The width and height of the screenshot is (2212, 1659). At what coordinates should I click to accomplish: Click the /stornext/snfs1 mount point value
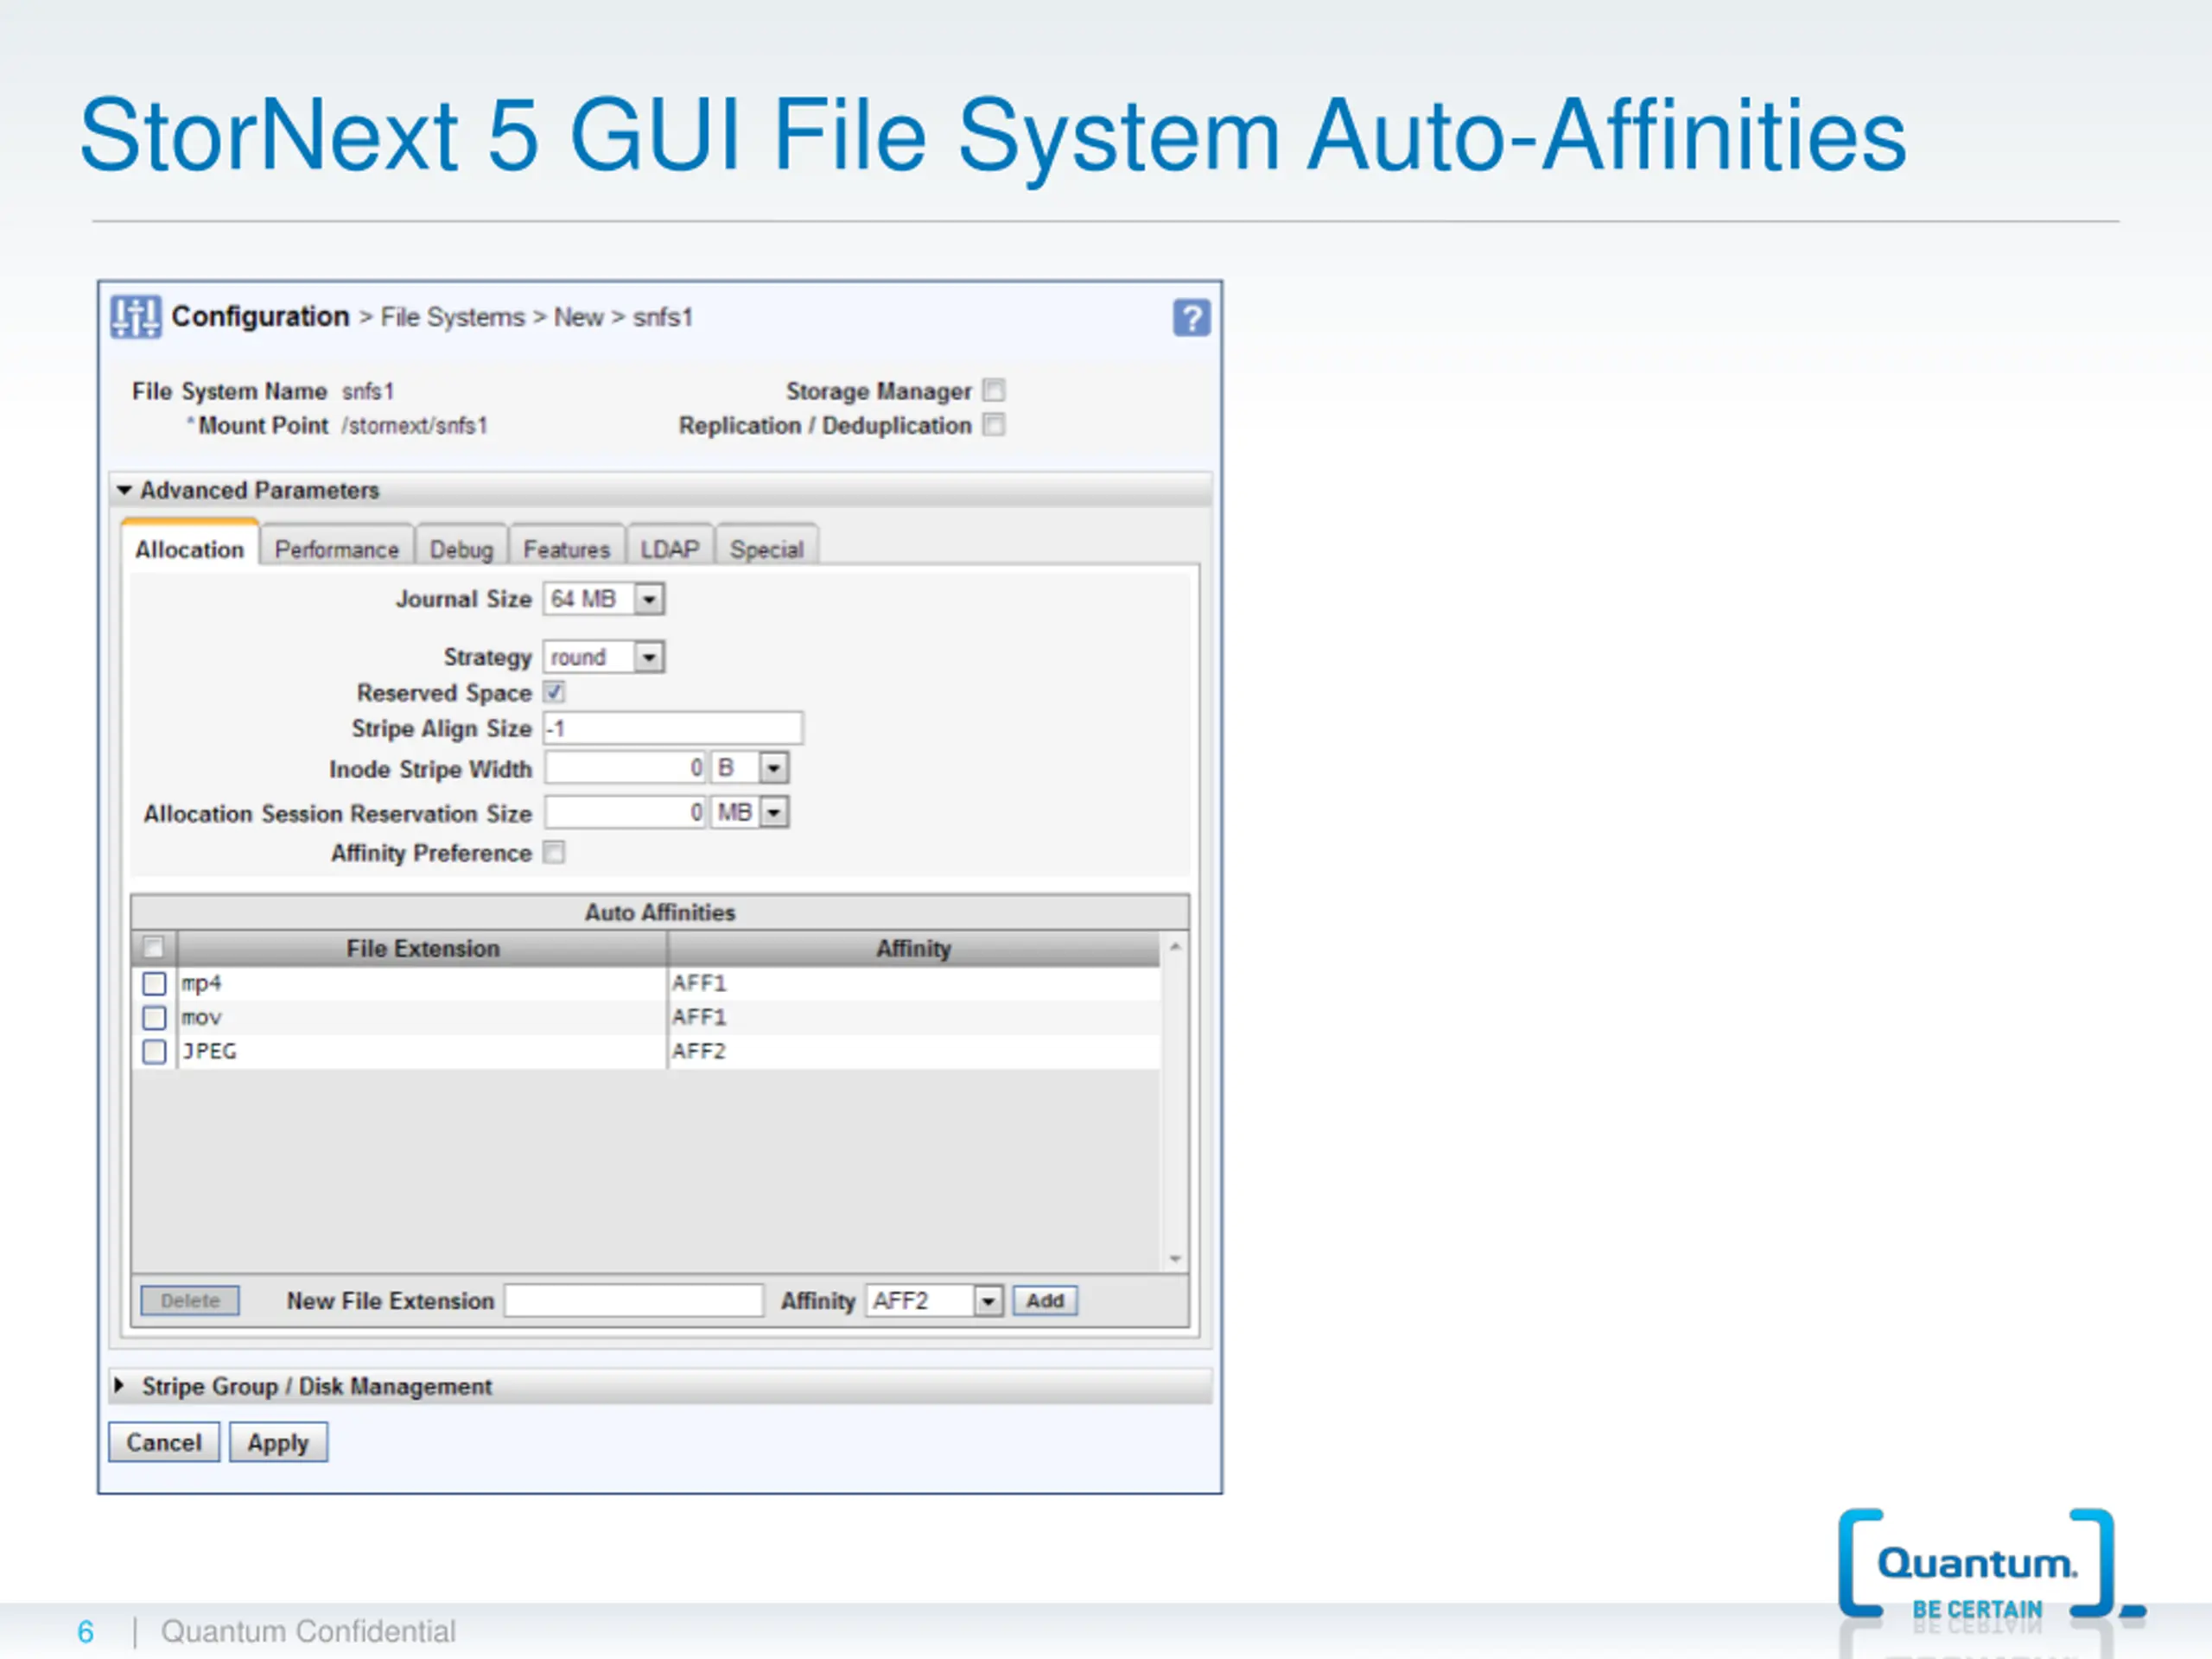click(x=414, y=425)
